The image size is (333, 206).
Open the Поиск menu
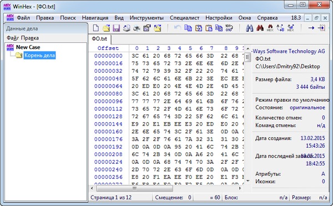(68, 18)
